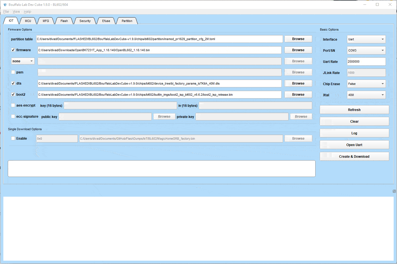Open the Log button
The height and width of the screenshot is (264, 397).
[354, 133]
